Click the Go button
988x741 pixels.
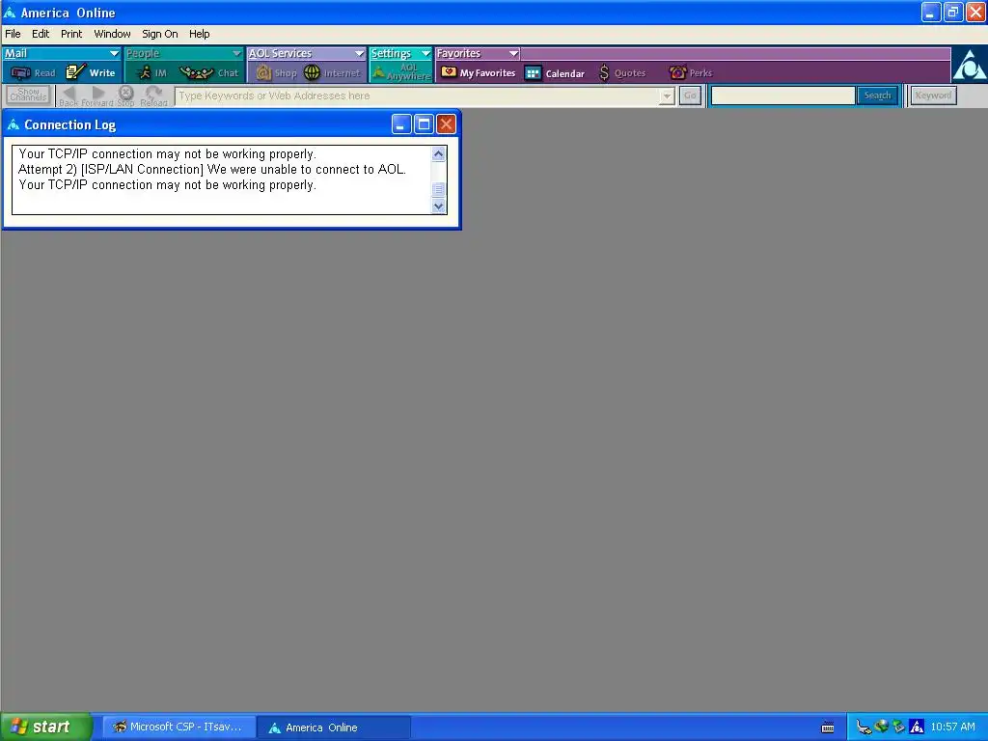point(690,96)
